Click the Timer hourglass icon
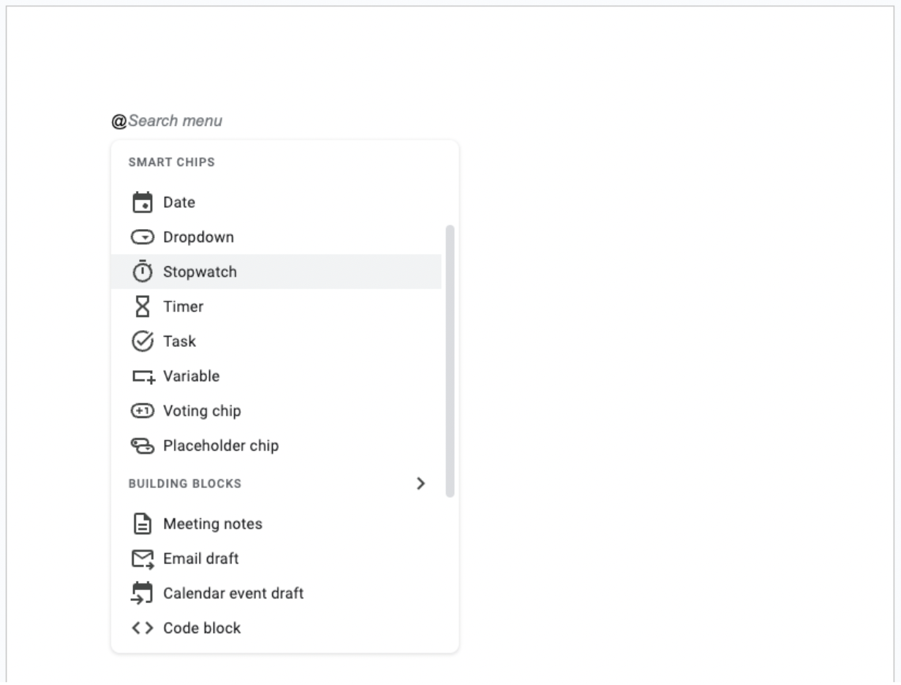This screenshot has height=685, width=901. click(143, 307)
